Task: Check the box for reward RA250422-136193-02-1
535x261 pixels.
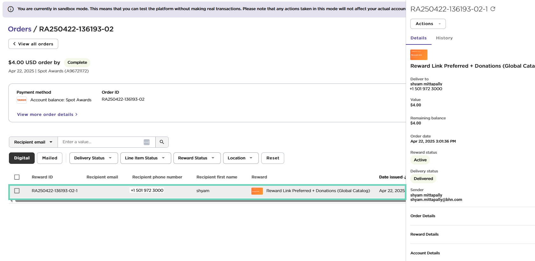Action: click(17, 191)
